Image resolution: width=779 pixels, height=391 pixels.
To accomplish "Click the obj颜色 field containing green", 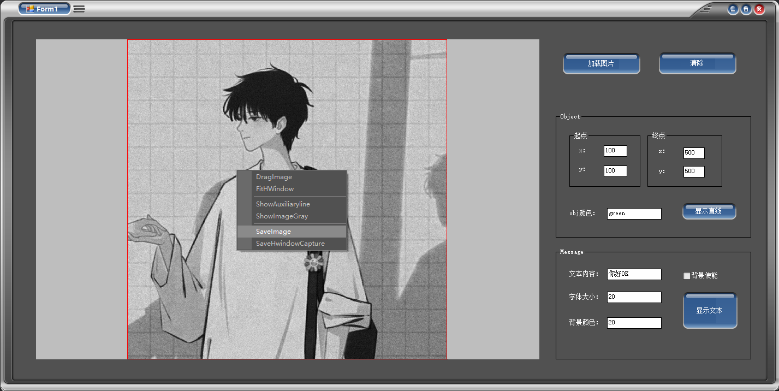I will (x=634, y=213).
